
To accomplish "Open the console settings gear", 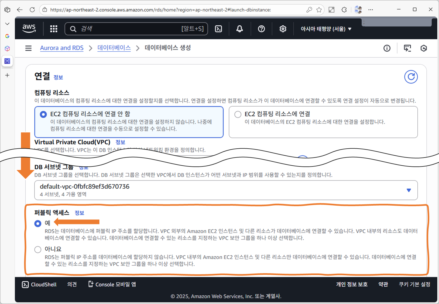I will pyautogui.click(x=283, y=29).
